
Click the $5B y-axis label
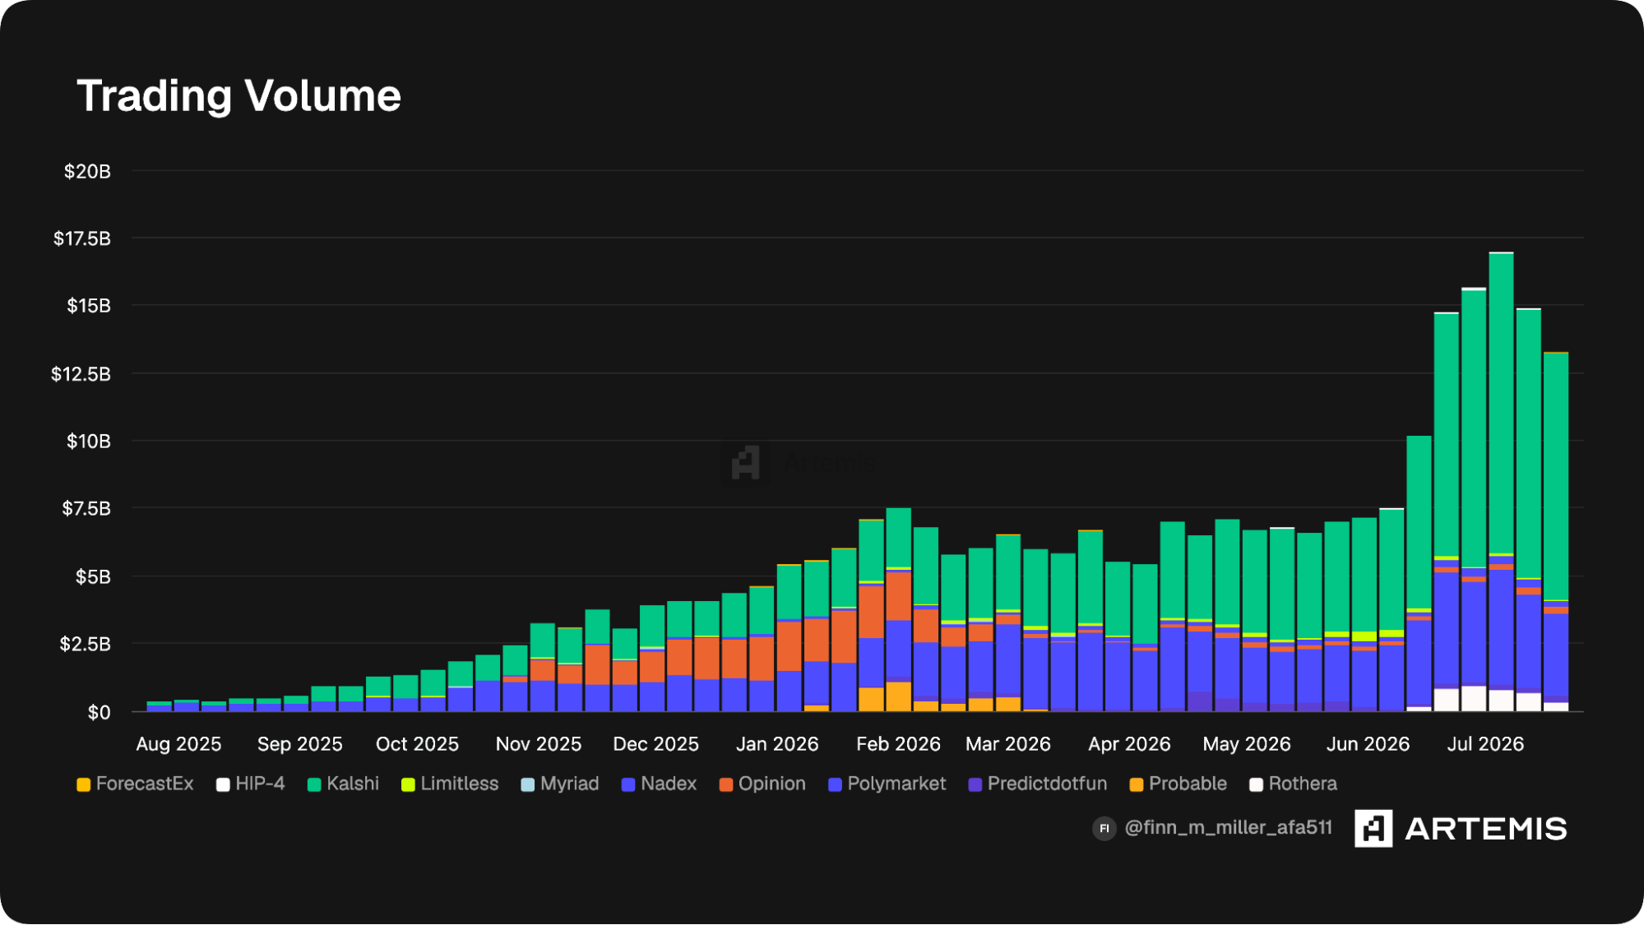point(93,576)
